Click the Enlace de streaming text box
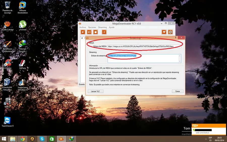 click(x=144, y=58)
